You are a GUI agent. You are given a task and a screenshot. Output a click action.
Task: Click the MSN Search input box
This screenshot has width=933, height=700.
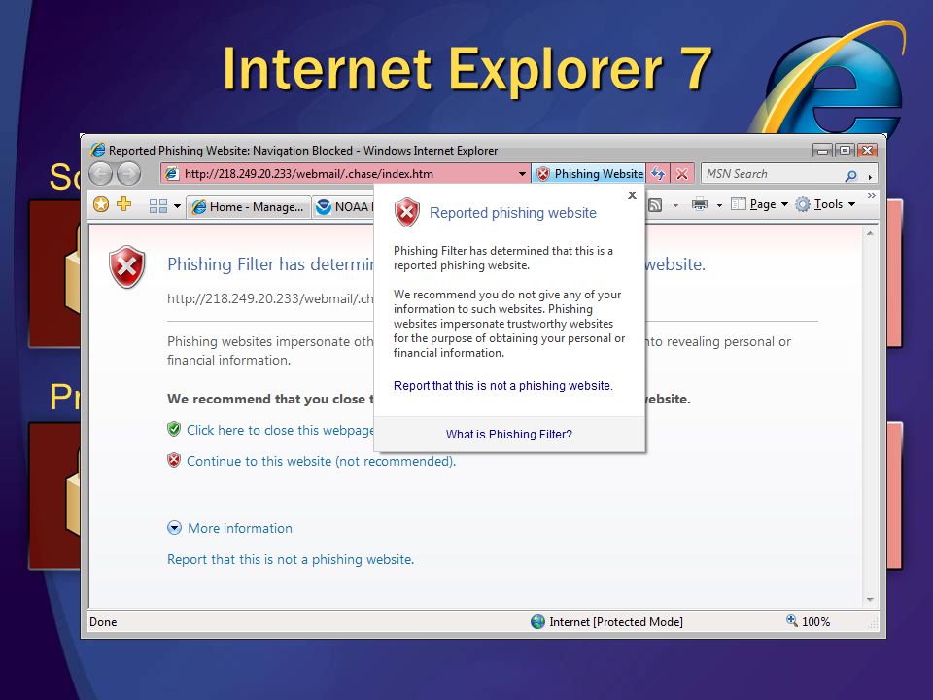[772, 174]
